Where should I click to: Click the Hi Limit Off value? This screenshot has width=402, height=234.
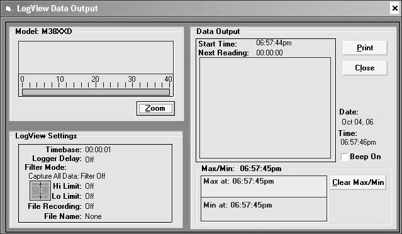click(89, 186)
